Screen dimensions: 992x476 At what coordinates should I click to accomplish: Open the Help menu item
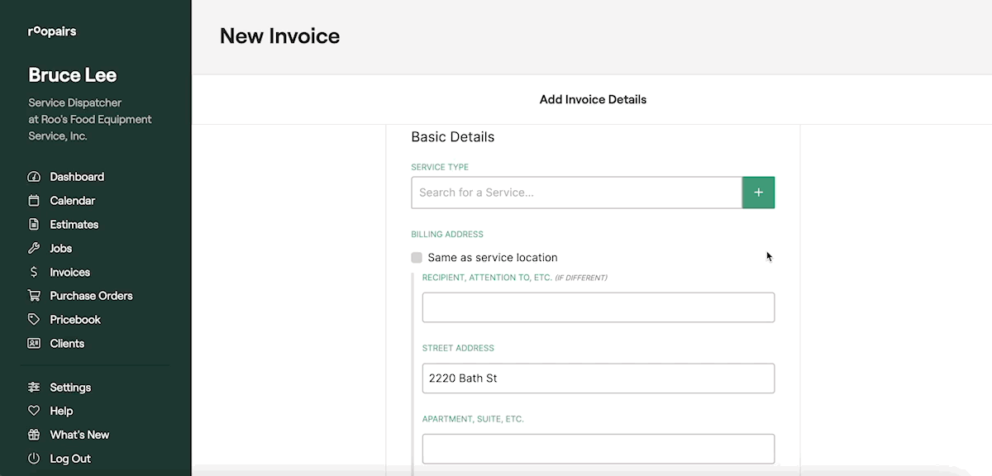coord(61,412)
